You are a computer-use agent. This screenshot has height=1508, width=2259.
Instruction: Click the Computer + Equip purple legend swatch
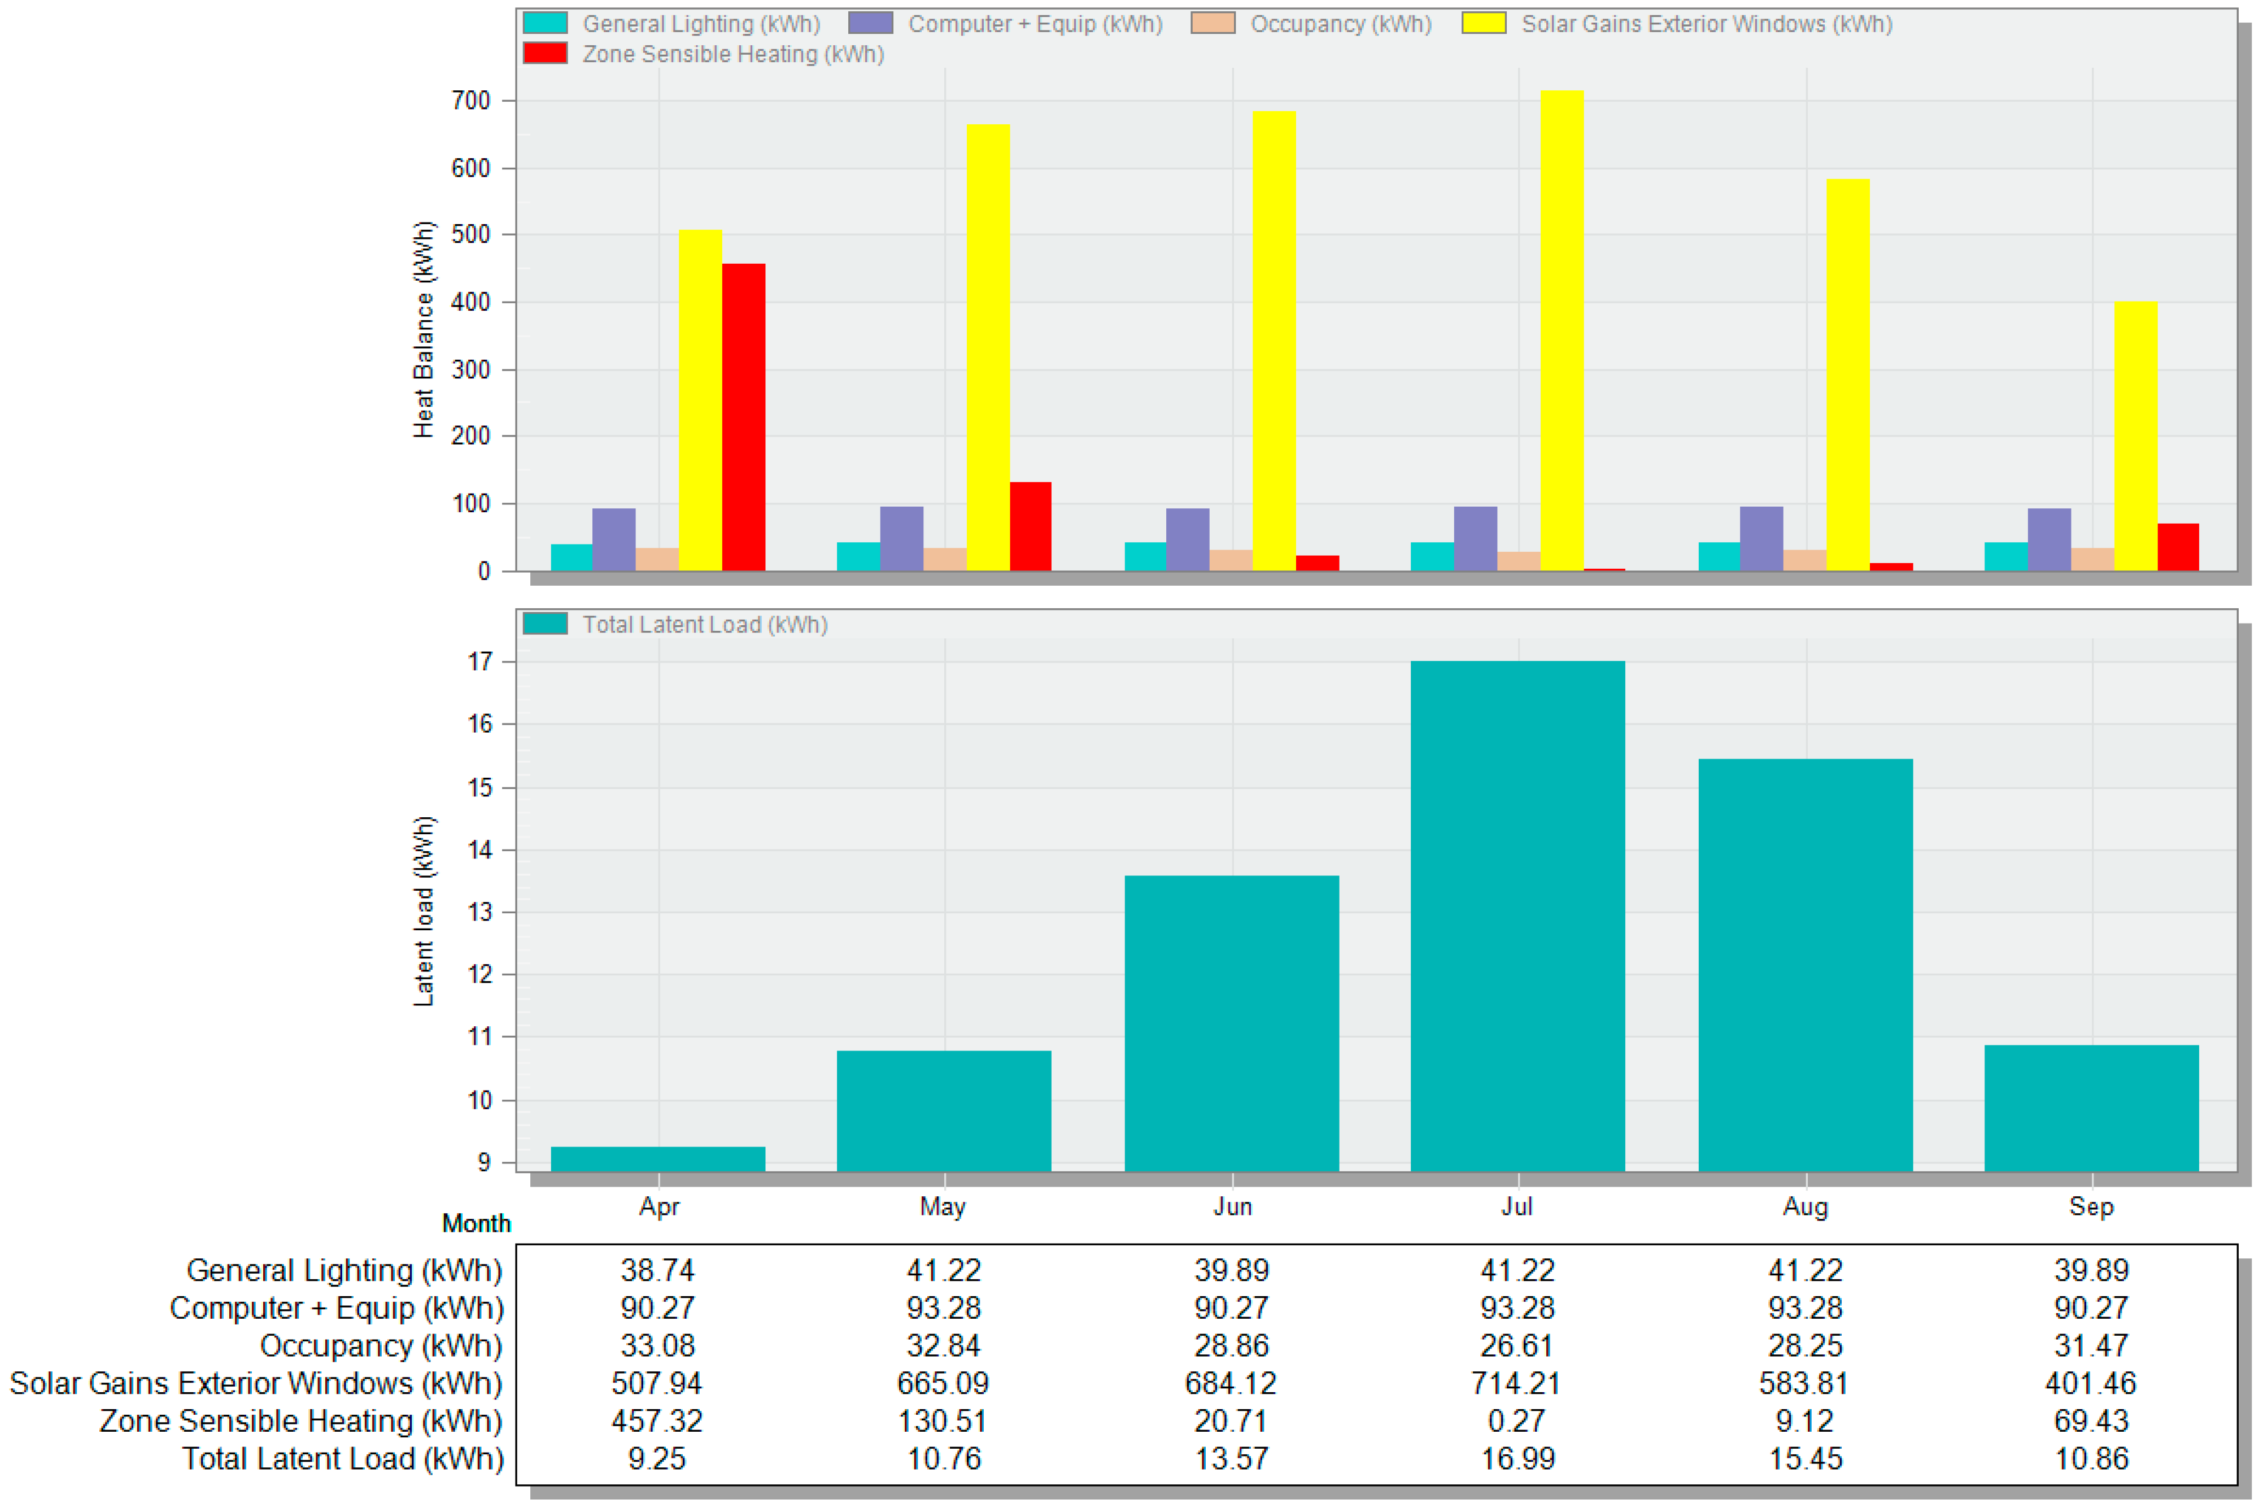click(870, 23)
